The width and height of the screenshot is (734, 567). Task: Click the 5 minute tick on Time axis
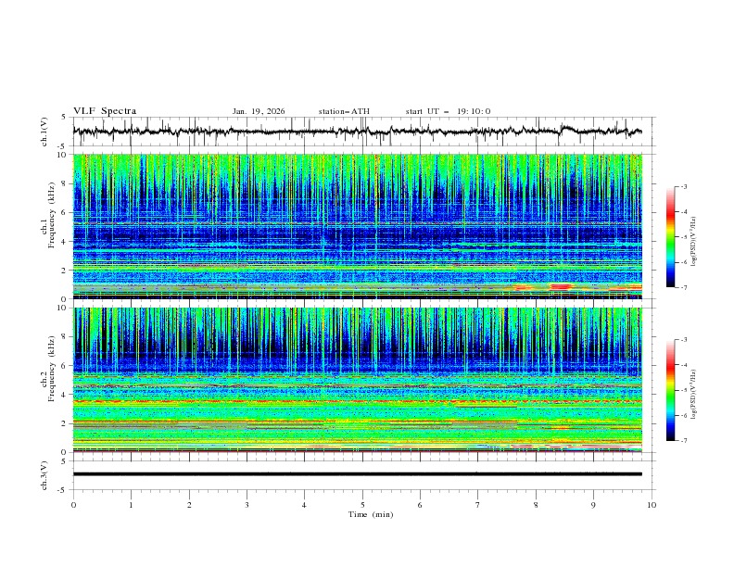[362, 505]
